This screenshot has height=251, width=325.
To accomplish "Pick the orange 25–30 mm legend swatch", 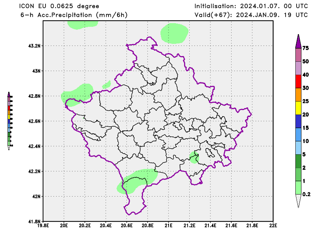I will [x=298, y=95].
